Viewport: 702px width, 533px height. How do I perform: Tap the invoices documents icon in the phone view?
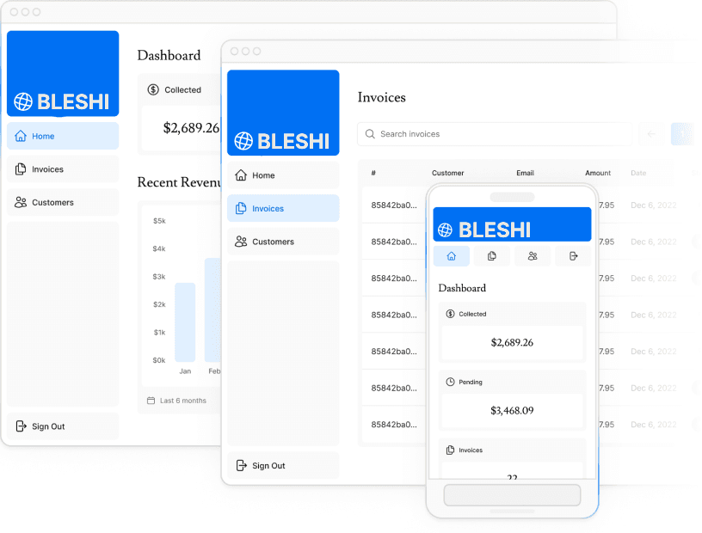click(x=492, y=256)
